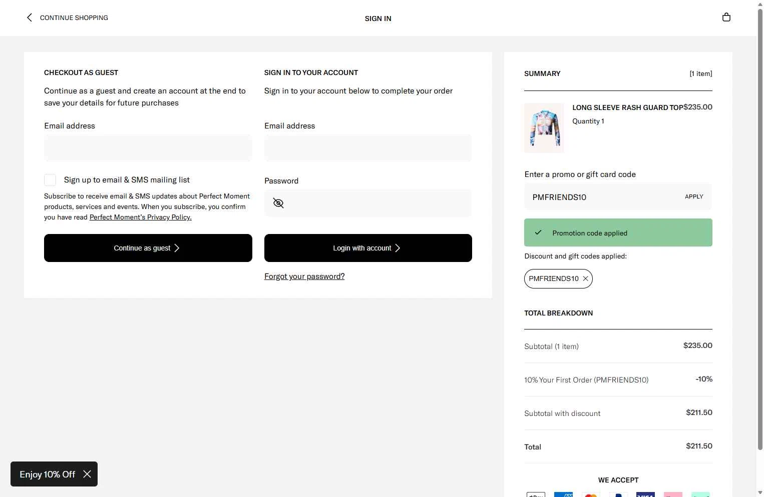764x497 pixels.
Task: Click the Apple Pay payment icon
Action: click(x=536, y=494)
